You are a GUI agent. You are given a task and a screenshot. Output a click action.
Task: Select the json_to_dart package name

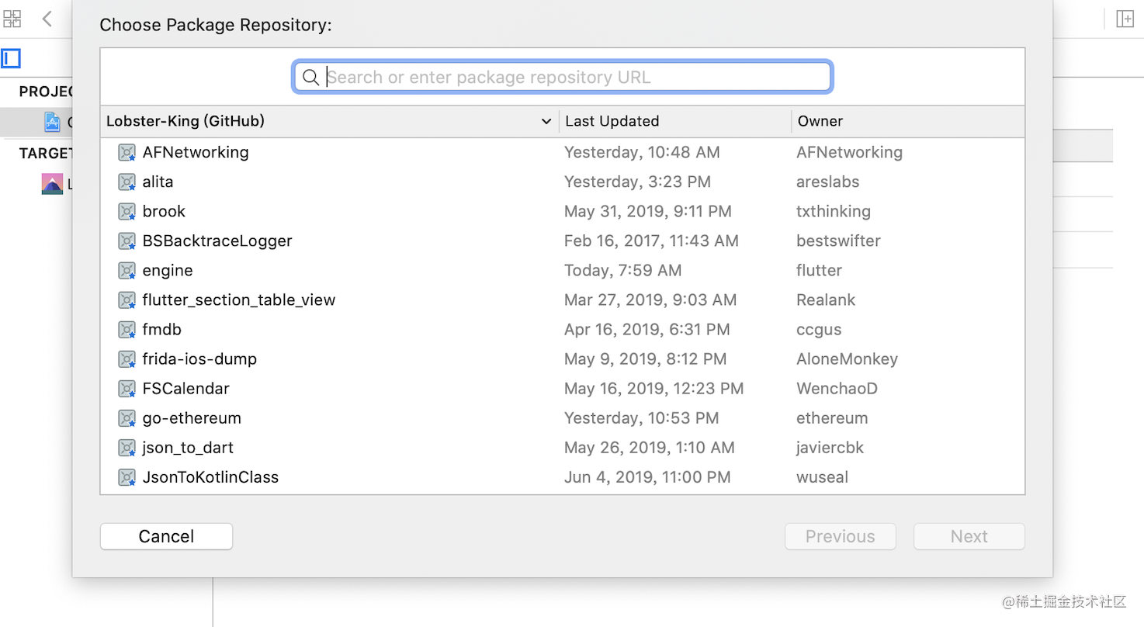(188, 448)
